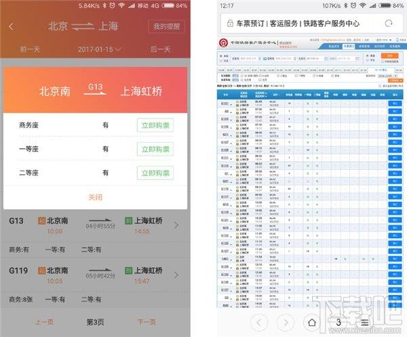Tap the green terminus badge in the G119 row

128,271
